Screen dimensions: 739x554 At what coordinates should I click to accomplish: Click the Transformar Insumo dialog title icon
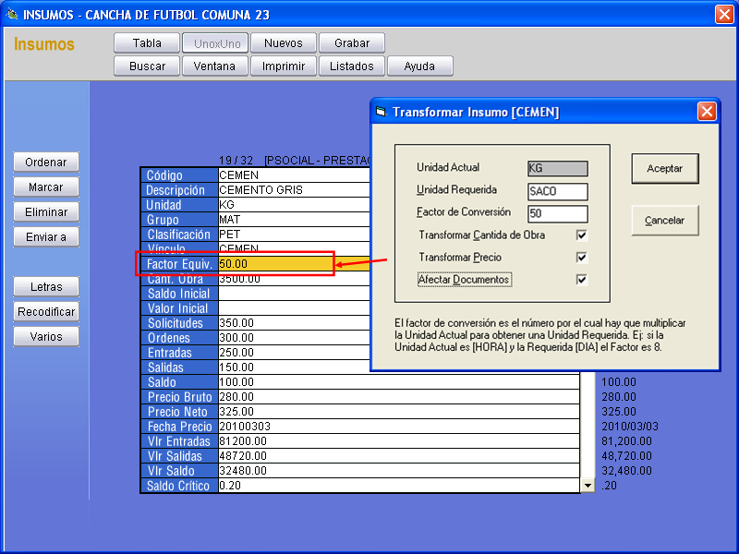pyautogui.click(x=381, y=112)
